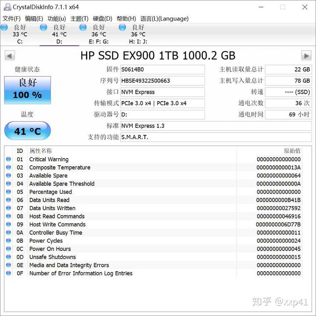Close the CrystalDiskInfo window

coord(305,7)
